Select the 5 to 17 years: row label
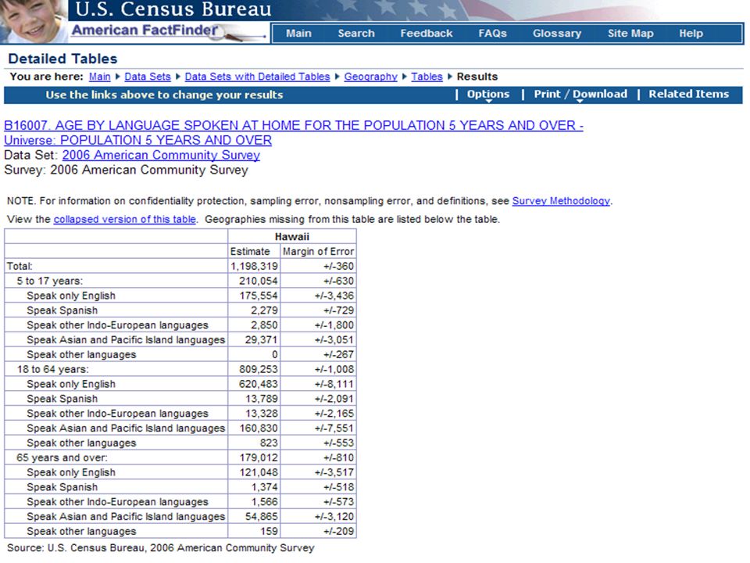The height and width of the screenshot is (563, 750). coord(50,281)
